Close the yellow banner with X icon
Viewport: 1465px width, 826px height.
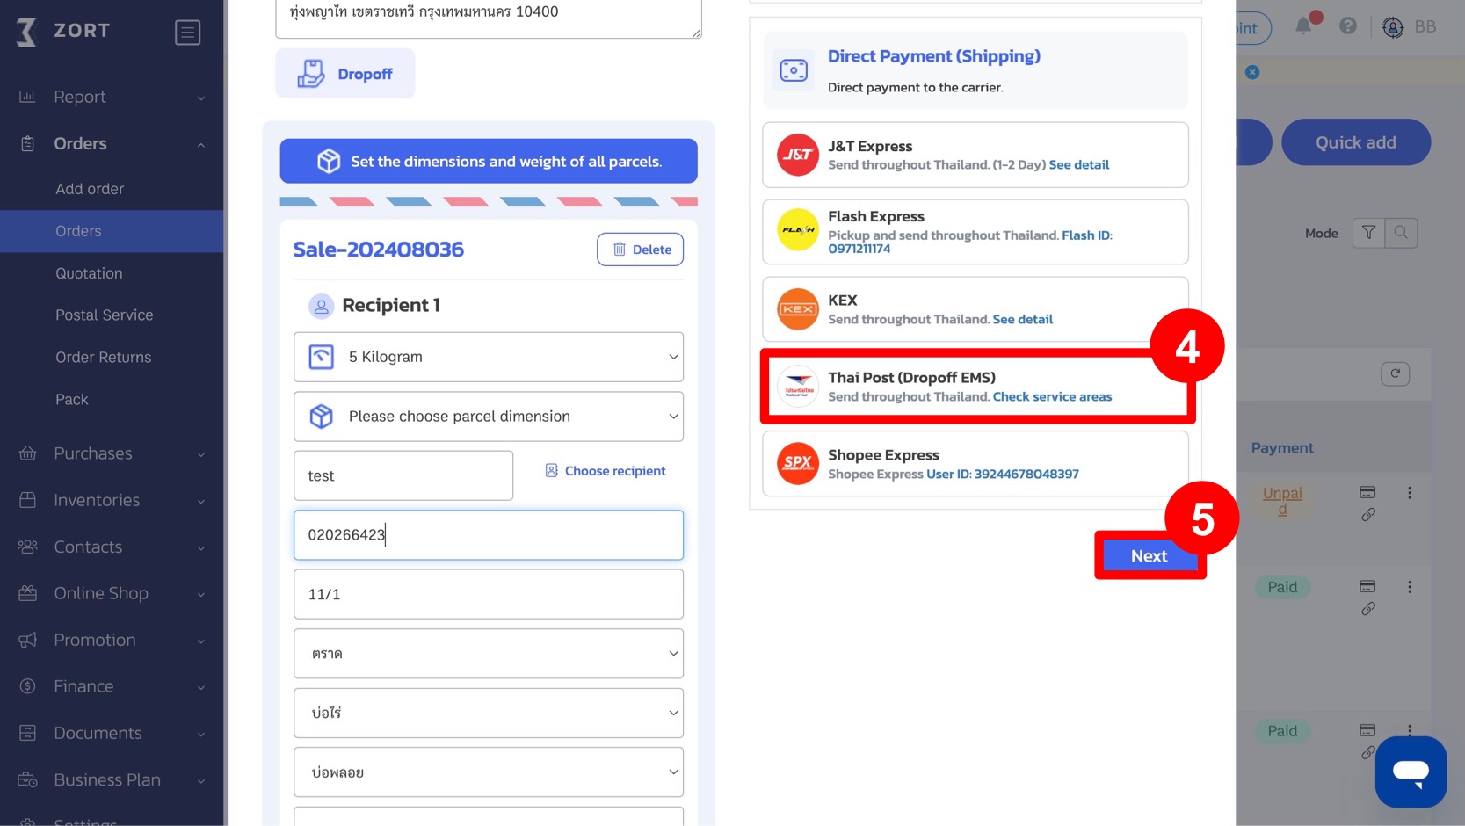[1252, 72]
